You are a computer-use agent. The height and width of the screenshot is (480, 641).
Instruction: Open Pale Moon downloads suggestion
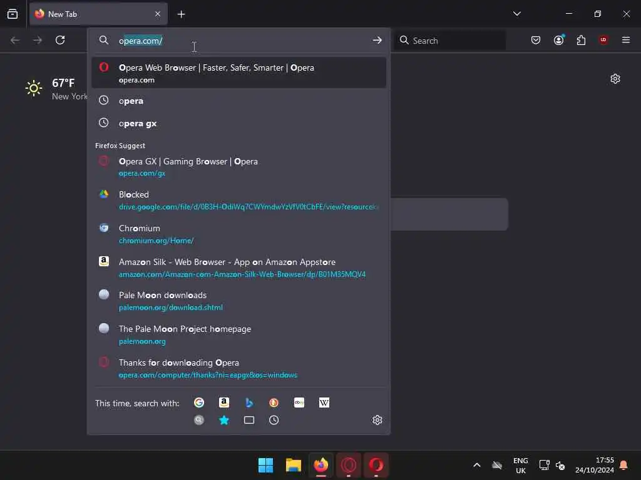point(238,301)
